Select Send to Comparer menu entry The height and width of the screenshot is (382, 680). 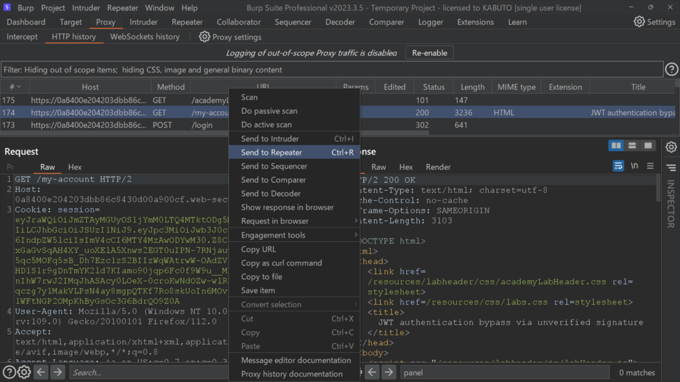tap(294, 180)
